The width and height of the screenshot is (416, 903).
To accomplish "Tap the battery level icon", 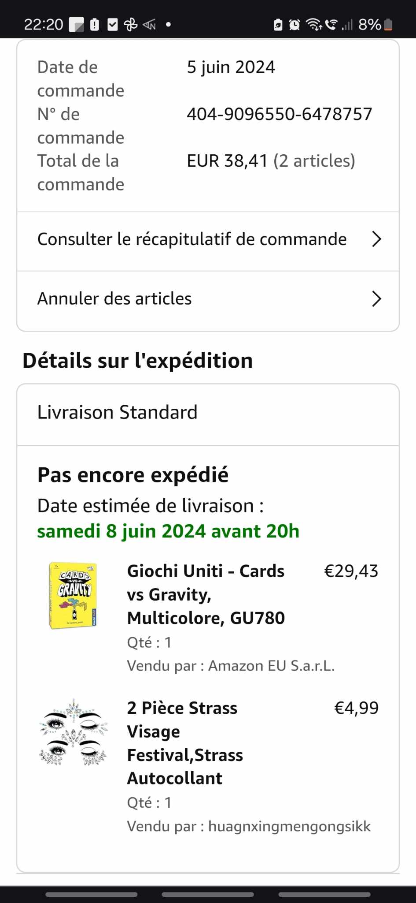I will (x=388, y=25).
